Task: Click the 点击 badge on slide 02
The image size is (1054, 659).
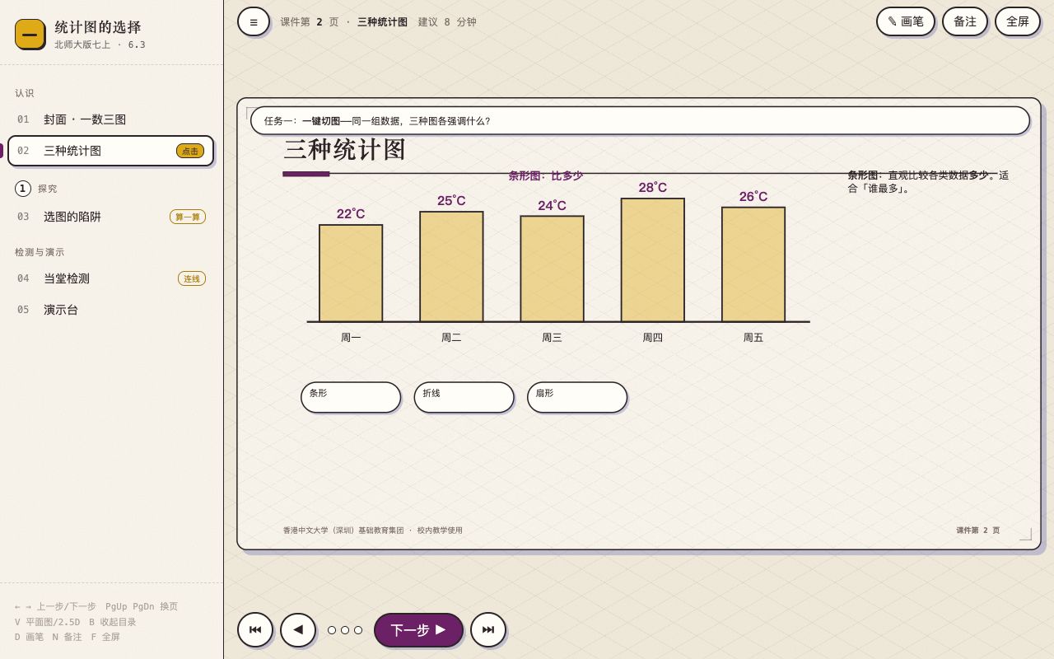Action: coord(190,151)
